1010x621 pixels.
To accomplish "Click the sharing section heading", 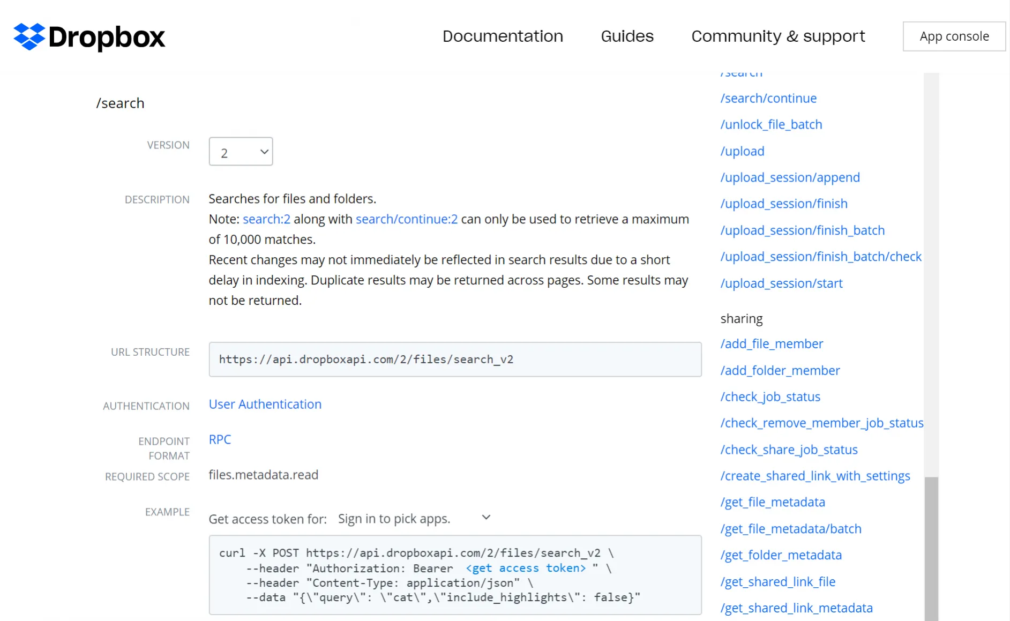I will pyautogui.click(x=741, y=318).
